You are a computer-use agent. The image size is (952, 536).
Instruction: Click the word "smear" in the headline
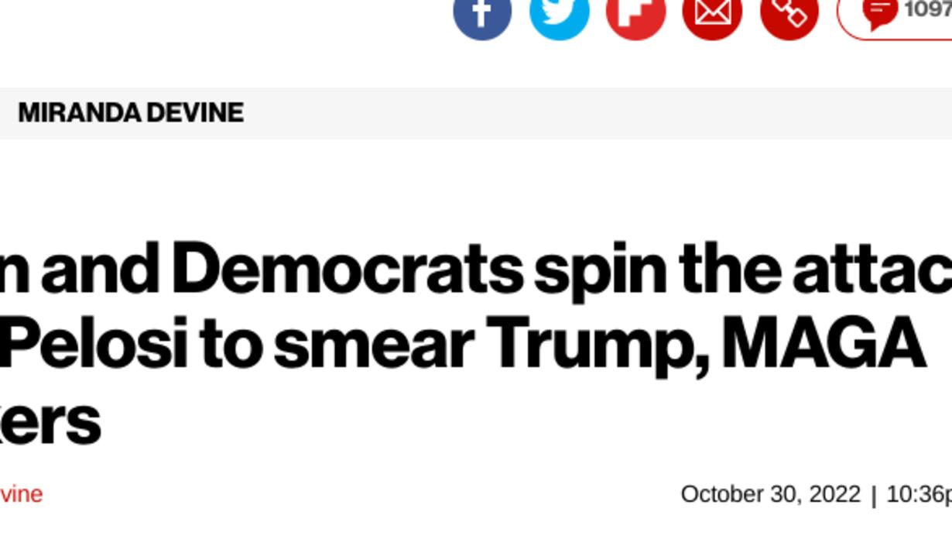[374, 344]
